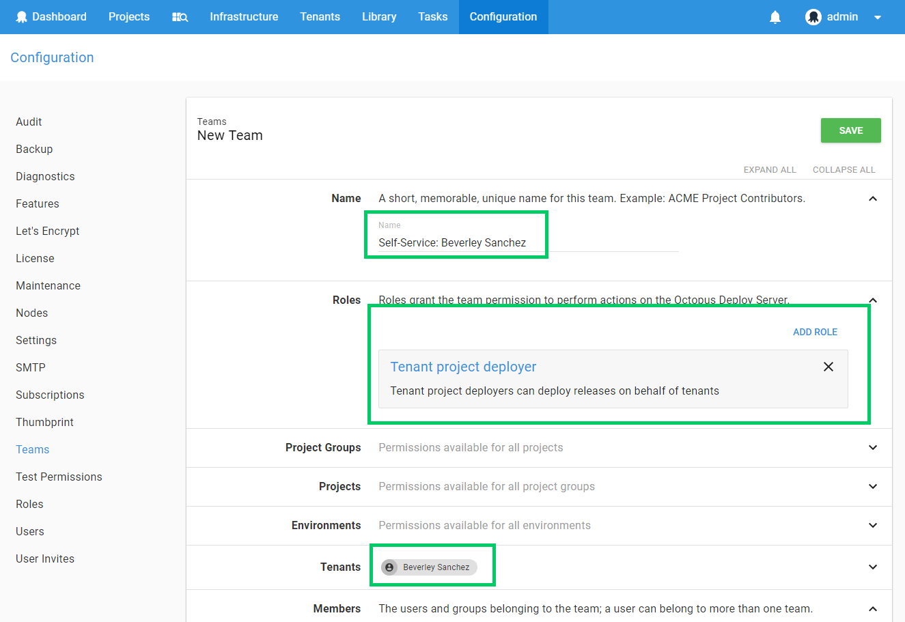Open the Projects menu
The image size is (905, 622).
[x=129, y=17]
